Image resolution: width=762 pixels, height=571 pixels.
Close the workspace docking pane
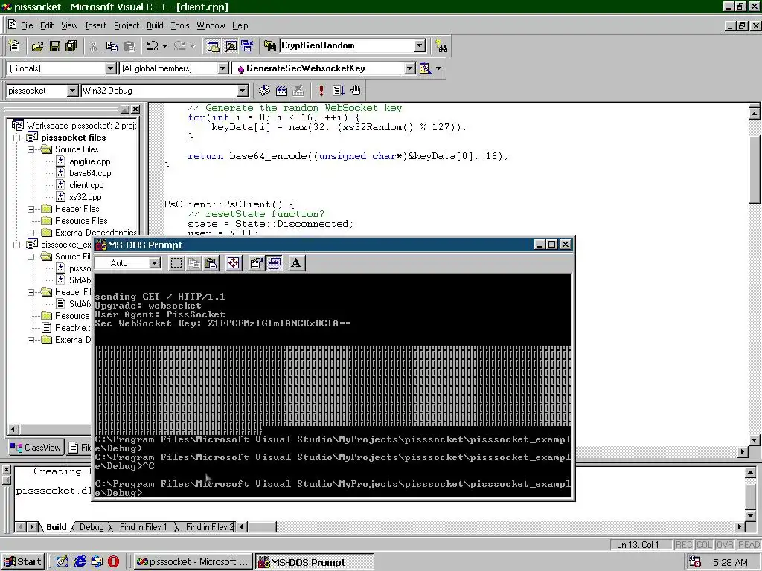(x=135, y=109)
